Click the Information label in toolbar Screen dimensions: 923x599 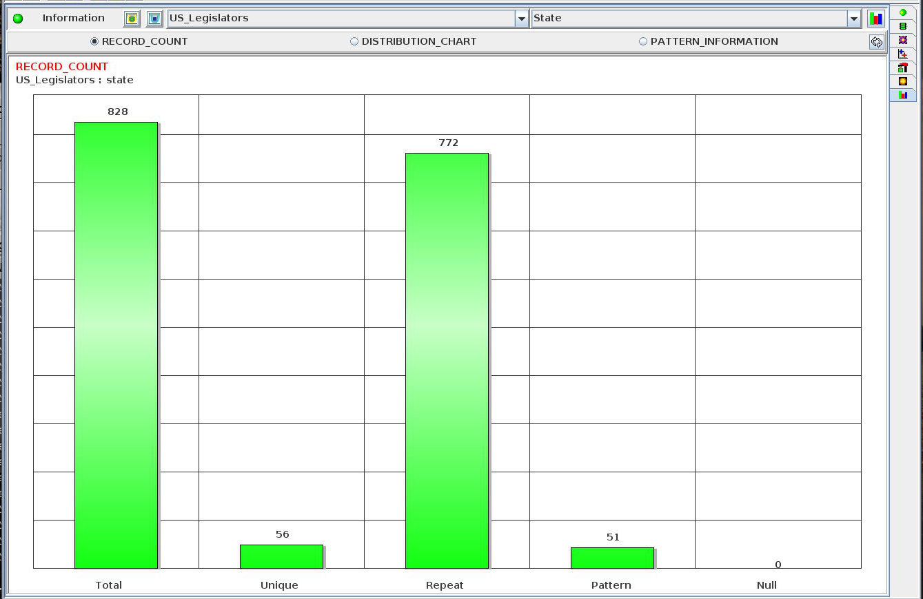pos(73,18)
